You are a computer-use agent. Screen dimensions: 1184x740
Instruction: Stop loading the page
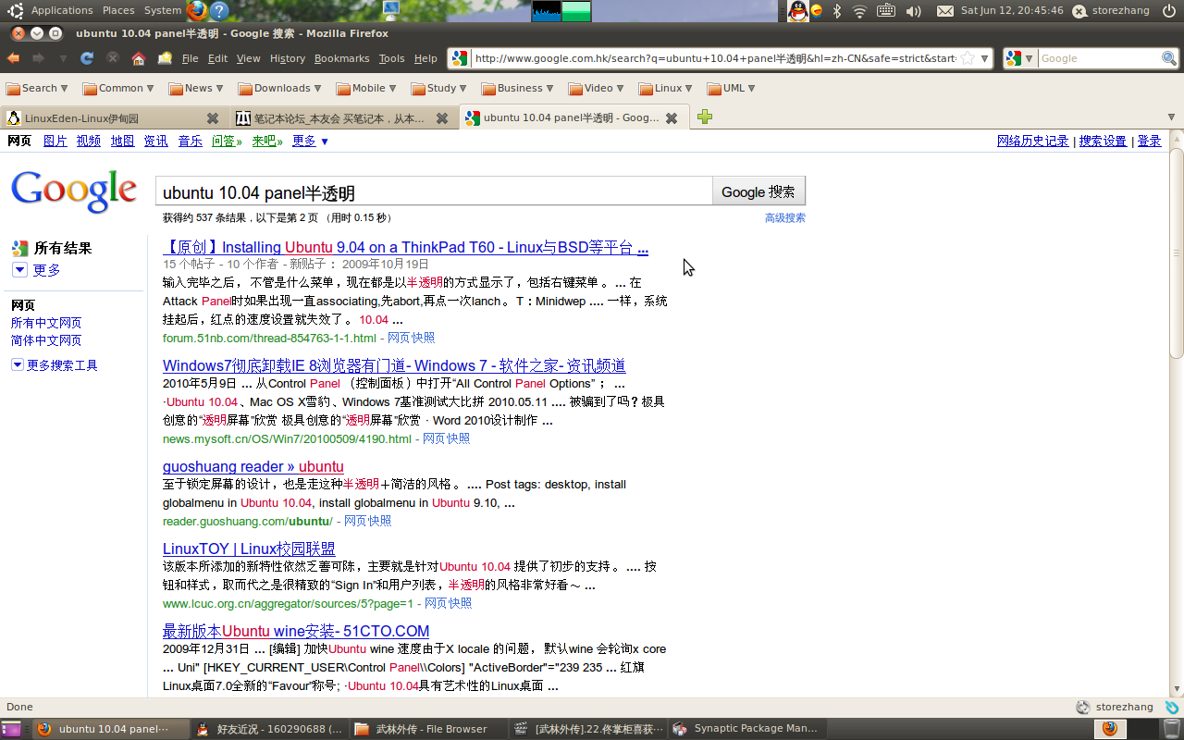click(113, 58)
